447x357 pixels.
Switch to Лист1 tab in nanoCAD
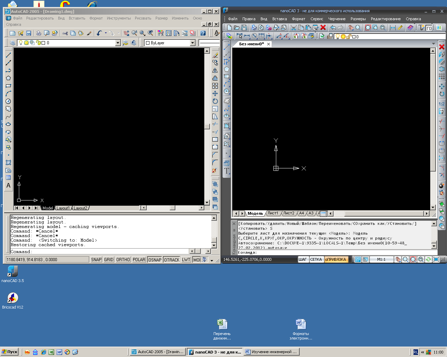[x=273, y=213]
